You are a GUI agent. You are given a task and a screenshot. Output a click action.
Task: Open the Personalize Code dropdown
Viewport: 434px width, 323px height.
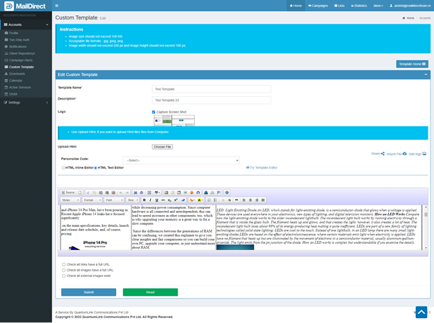(x=181, y=160)
